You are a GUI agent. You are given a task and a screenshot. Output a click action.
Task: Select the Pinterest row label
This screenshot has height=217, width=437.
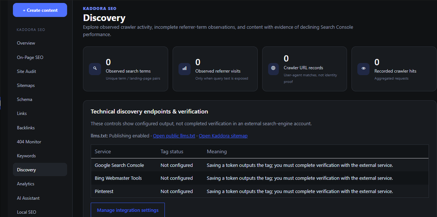(104, 191)
